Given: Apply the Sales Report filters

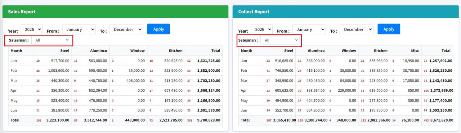Looking at the screenshot, I should [158, 29].
